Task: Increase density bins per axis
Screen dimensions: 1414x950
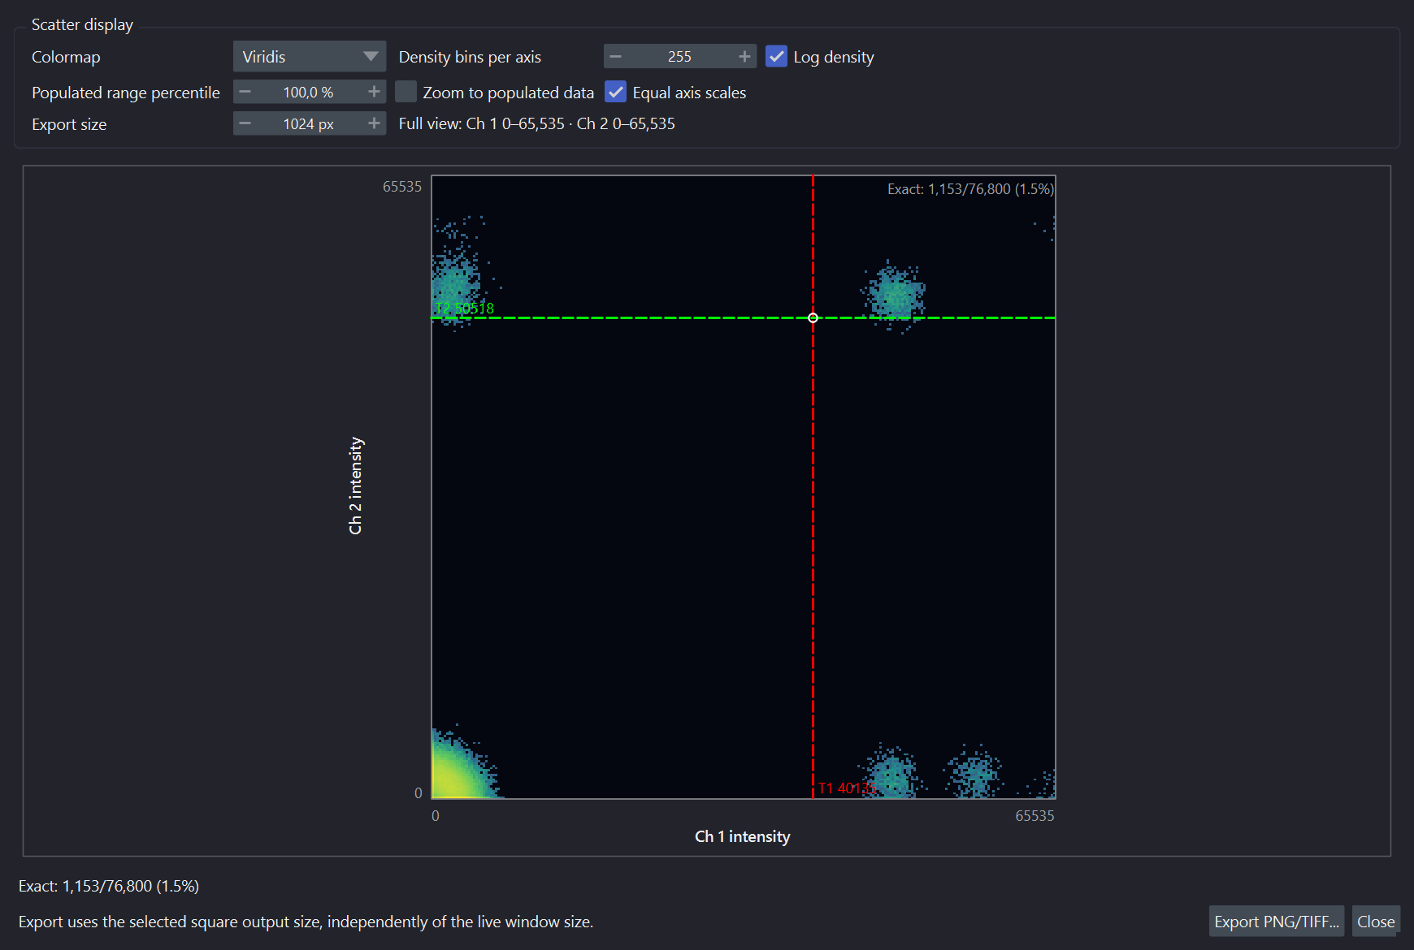Action: pyautogui.click(x=744, y=57)
